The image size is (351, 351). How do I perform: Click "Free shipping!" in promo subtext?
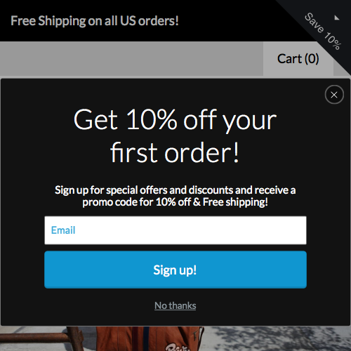[235, 202]
